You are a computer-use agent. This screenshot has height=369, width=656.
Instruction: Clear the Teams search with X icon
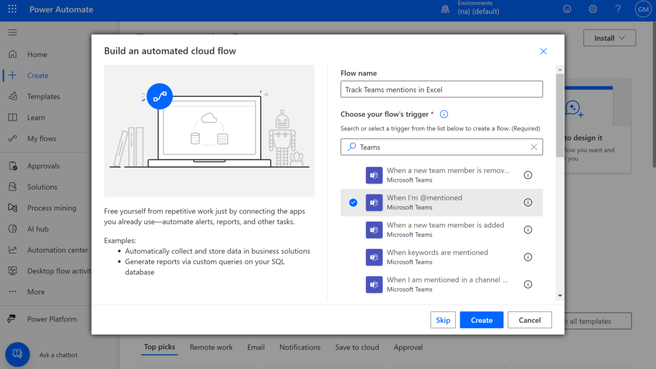point(534,147)
